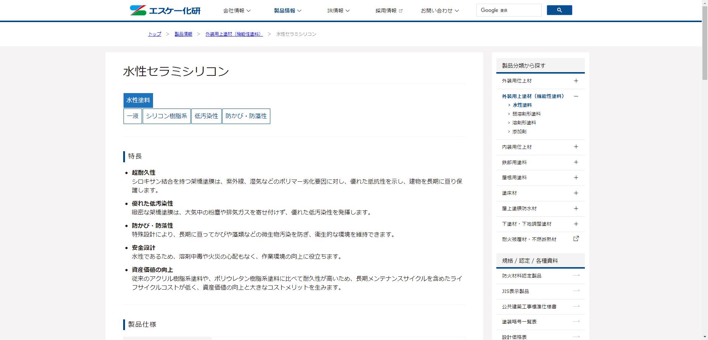Click the arrow icon next to 防火材料認定製品
The image size is (708, 340).
coord(576,276)
